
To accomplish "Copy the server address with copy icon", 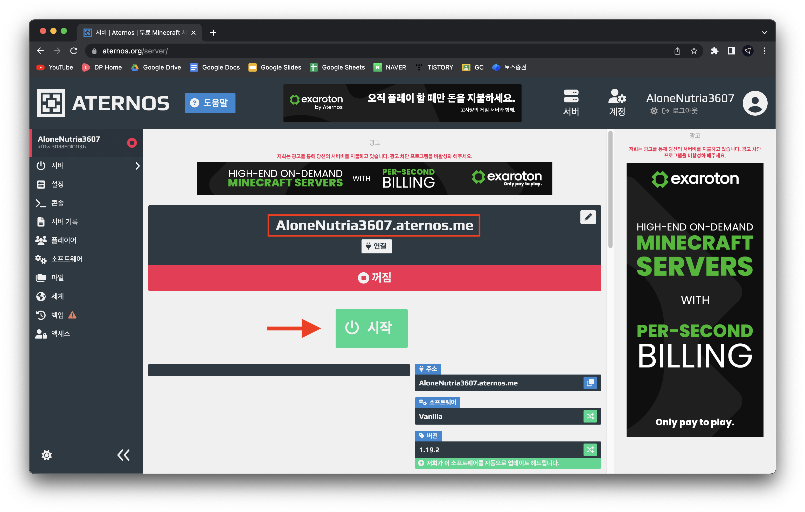I will point(590,383).
